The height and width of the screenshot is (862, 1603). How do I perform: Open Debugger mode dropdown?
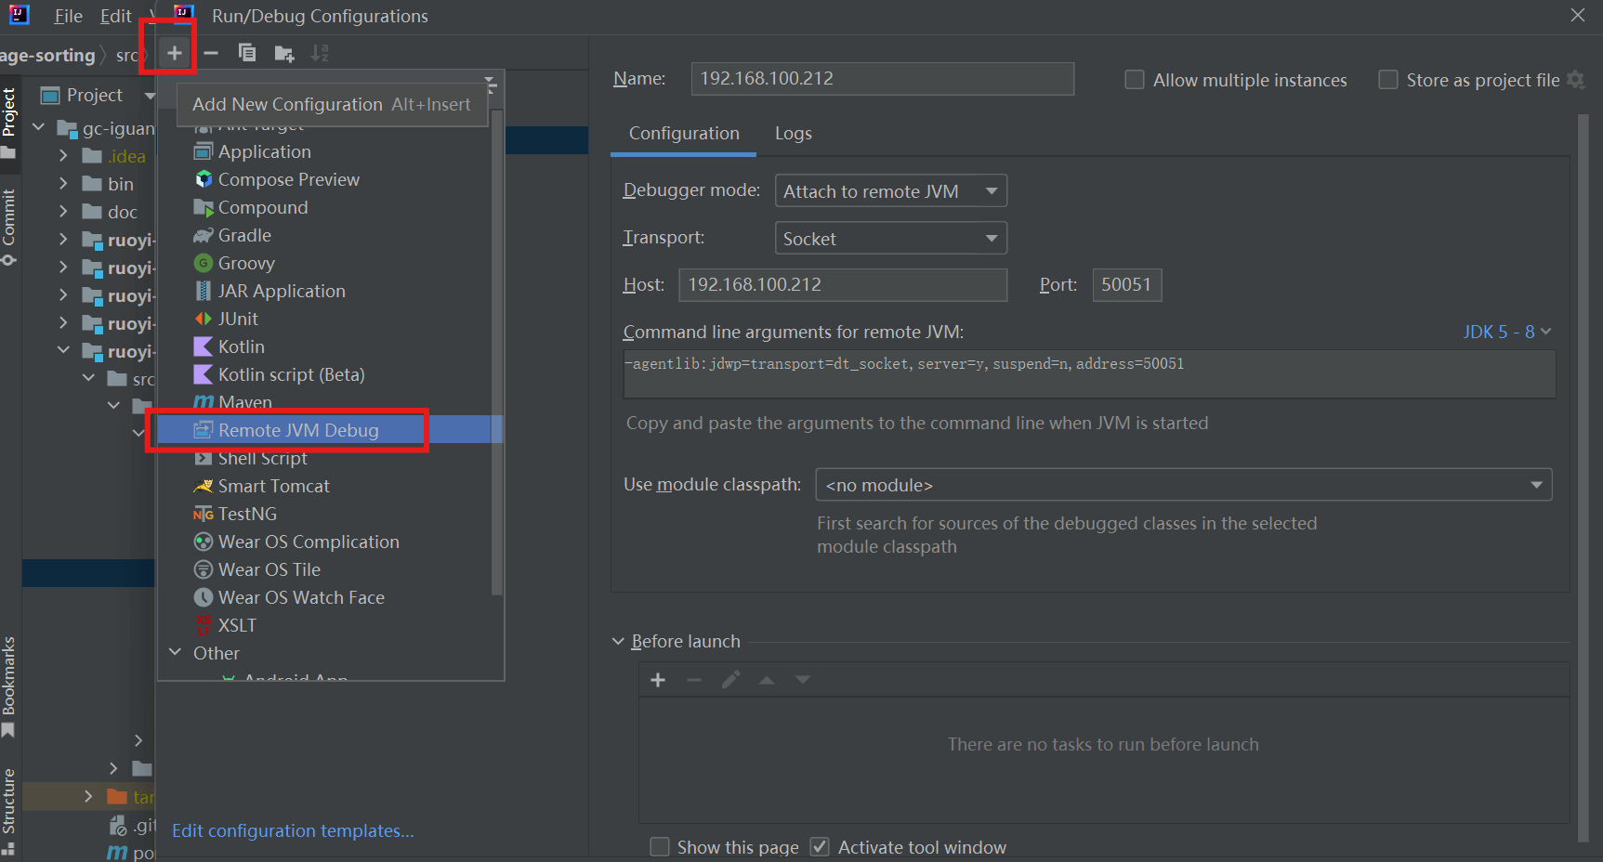[890, 191]
